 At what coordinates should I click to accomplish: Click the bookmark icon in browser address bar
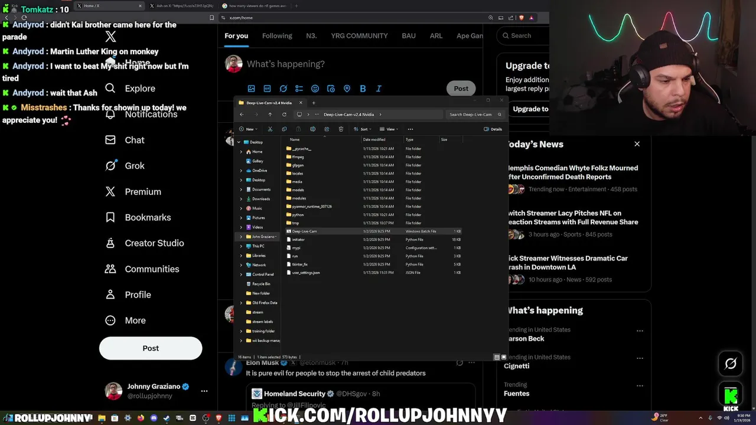click(x=212, y=18)
